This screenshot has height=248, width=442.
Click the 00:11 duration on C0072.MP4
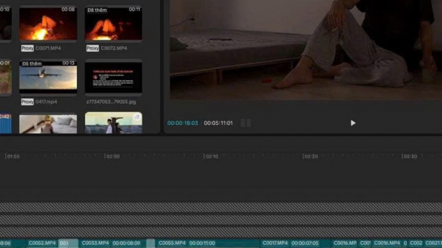(135, 9)
